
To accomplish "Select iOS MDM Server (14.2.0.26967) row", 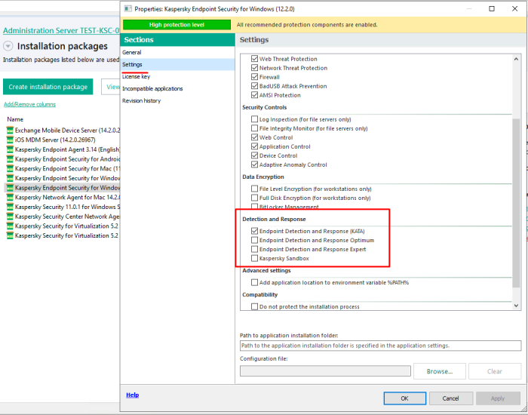I will (x=63, y=140).
